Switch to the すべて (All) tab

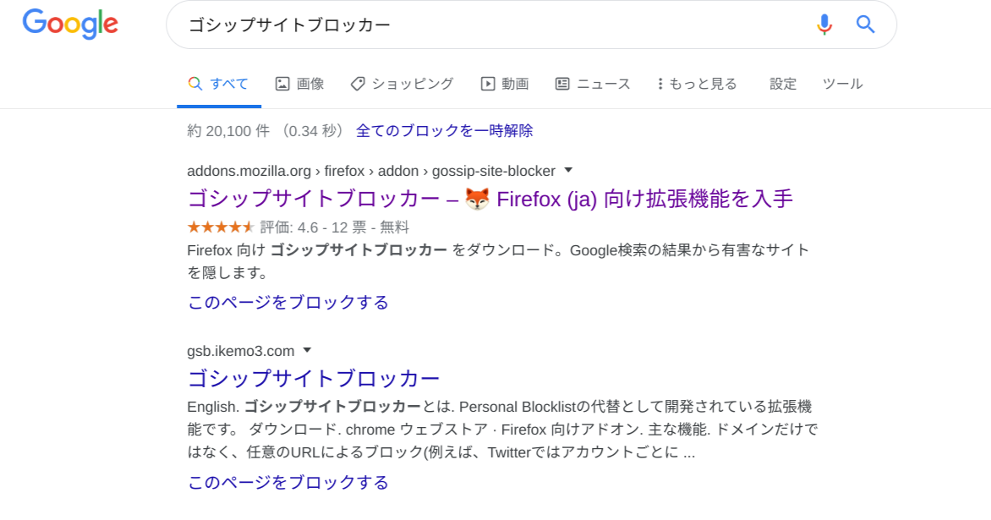[x=220, y=83]
